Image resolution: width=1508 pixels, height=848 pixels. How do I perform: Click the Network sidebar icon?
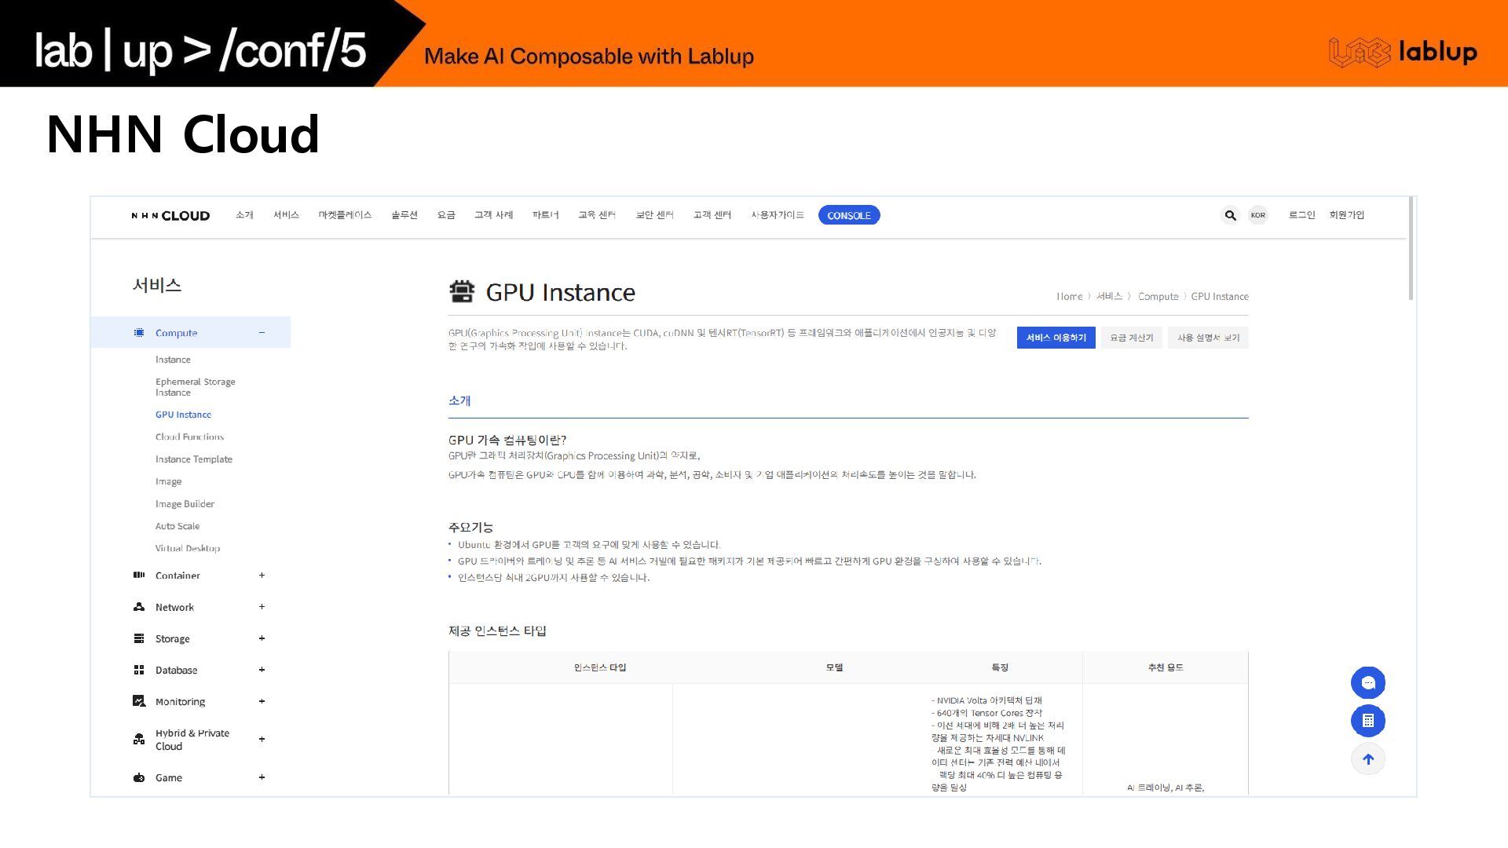tap(139, 607)
